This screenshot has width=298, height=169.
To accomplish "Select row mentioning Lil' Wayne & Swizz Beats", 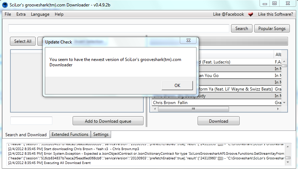I will click(x=240, y=89).
